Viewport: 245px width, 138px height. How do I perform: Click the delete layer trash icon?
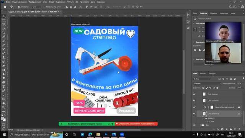click(x=239, y=129)
